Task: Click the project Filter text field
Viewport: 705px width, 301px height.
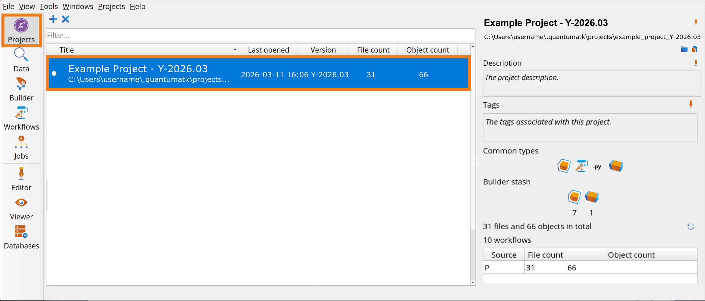Action: (260, 35)
